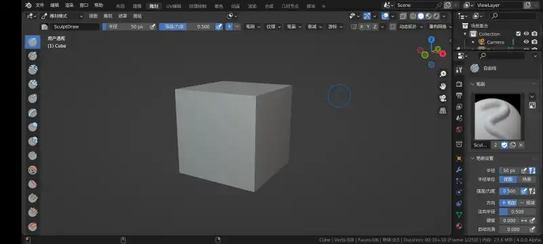
Task: Open the 纹理 dropdown in tool header
Action: (x=274, y=26)
